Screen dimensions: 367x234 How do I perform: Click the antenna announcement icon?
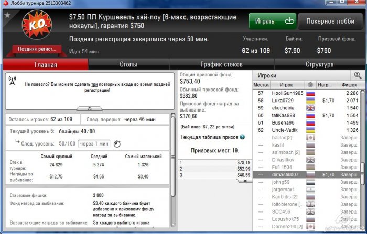click(12, 81)
